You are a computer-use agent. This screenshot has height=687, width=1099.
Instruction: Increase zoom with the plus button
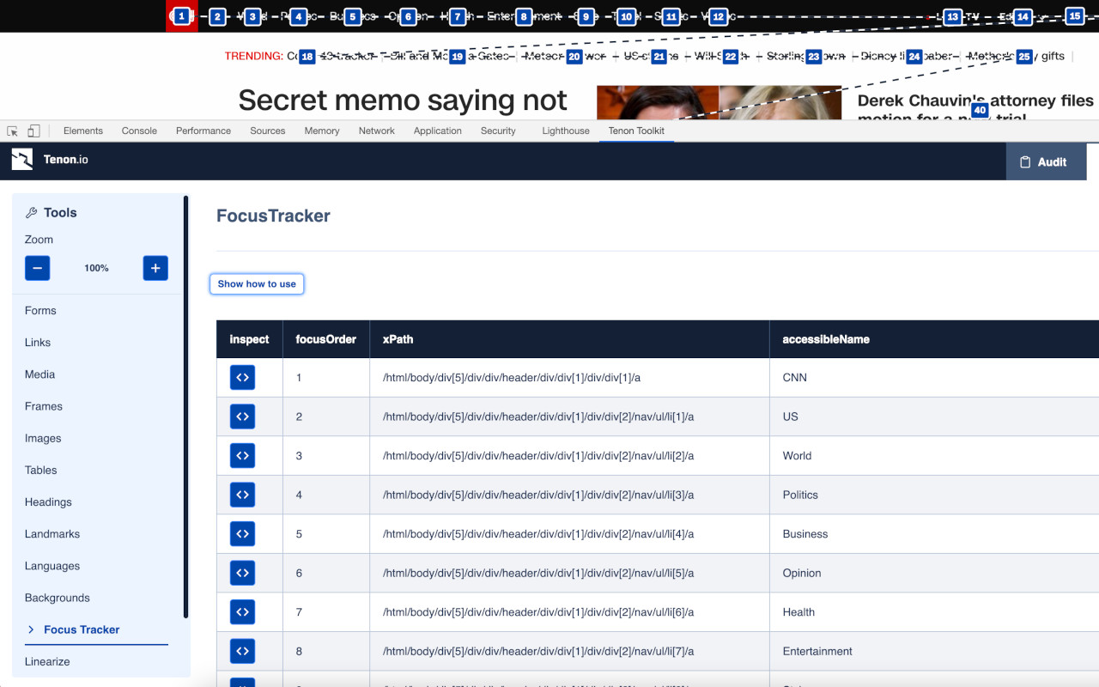click(155, 268)
